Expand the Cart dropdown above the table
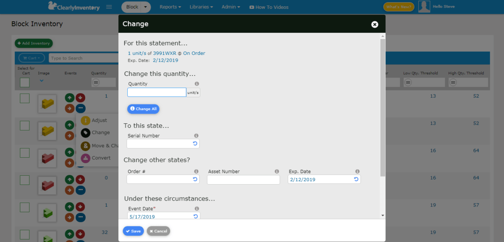 [31, 57]
